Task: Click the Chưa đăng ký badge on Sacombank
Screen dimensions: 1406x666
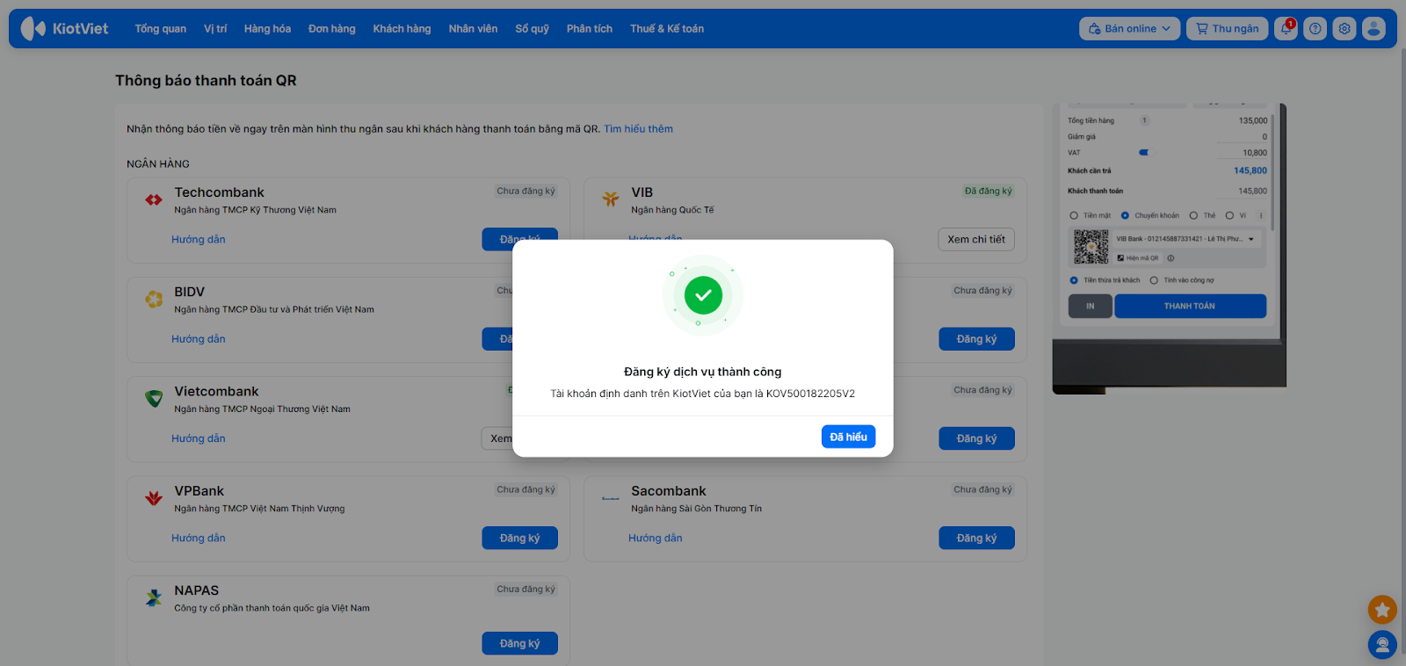Action: point(982,489)
